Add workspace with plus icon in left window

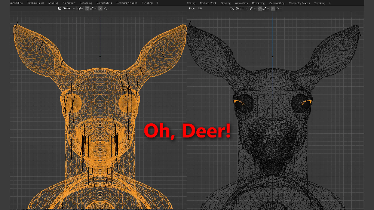tap(157, 3)
